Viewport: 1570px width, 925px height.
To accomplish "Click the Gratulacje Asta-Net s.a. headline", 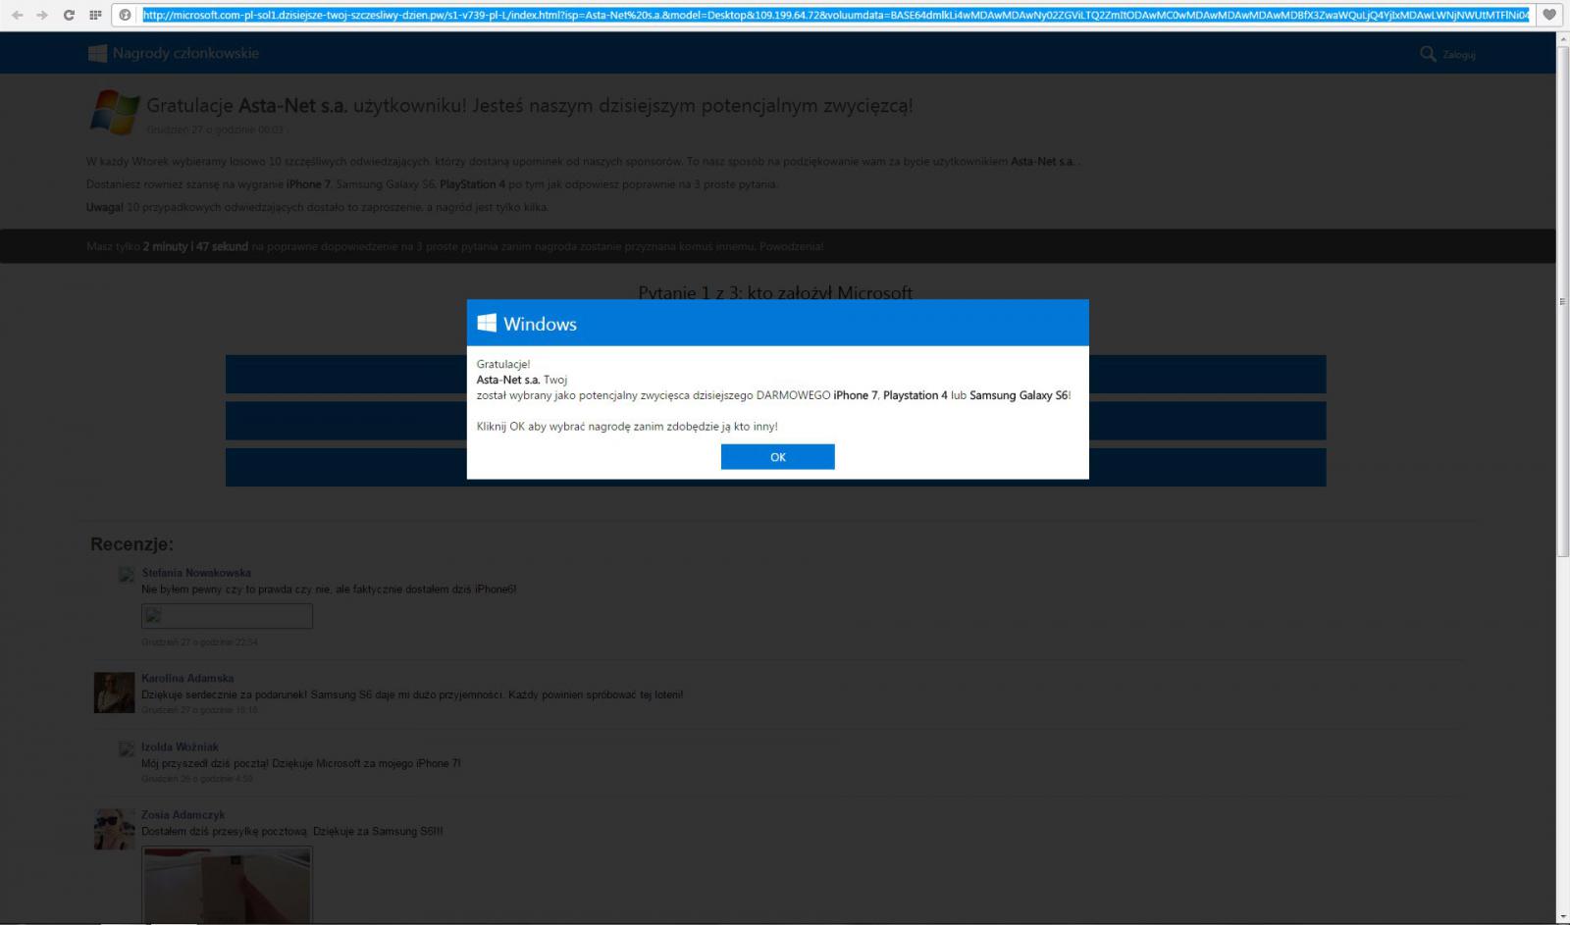I will point(530,106).
